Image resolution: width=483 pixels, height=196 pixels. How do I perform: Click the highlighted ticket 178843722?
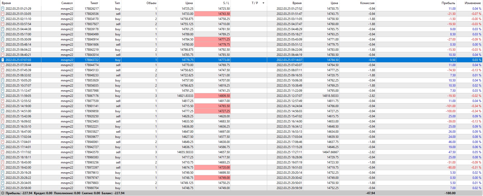click(x=92, y=60)
